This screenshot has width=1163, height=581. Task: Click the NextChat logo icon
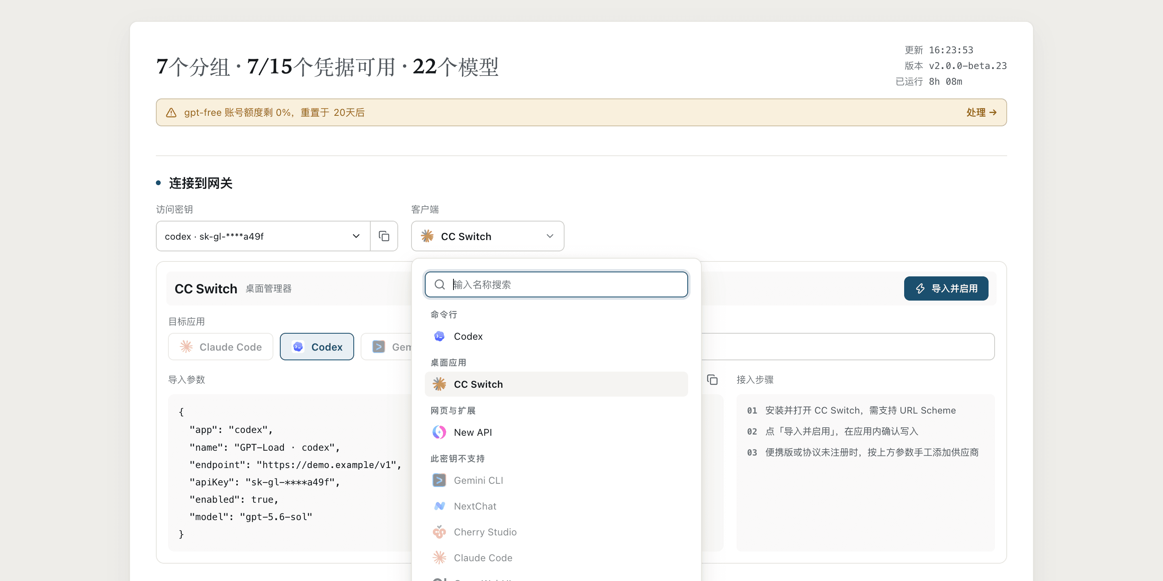[x=439, y=506]
